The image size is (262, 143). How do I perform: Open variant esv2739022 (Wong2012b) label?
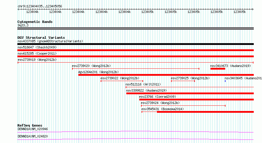tap(120, 78)
